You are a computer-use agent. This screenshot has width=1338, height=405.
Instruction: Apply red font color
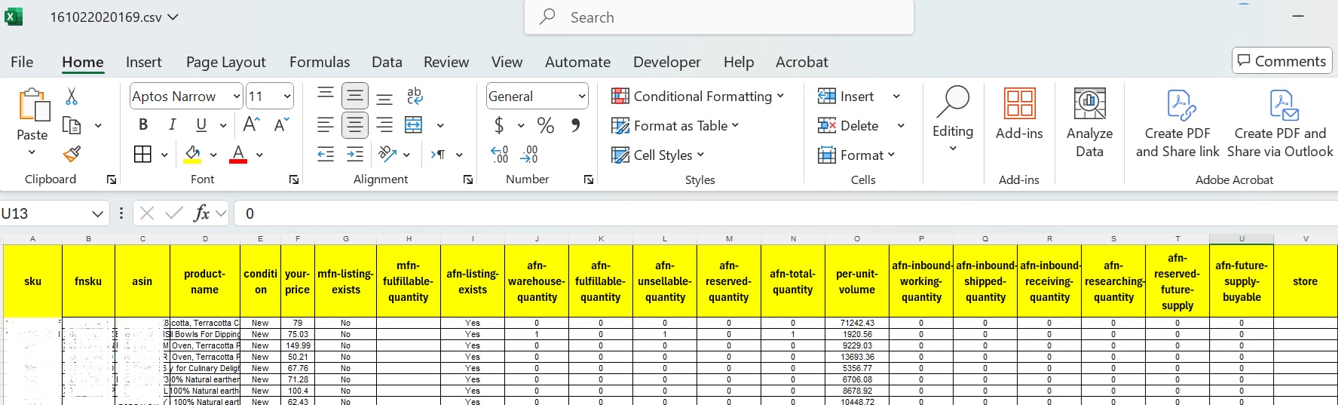pyautogui.click(x=238, y=155)
